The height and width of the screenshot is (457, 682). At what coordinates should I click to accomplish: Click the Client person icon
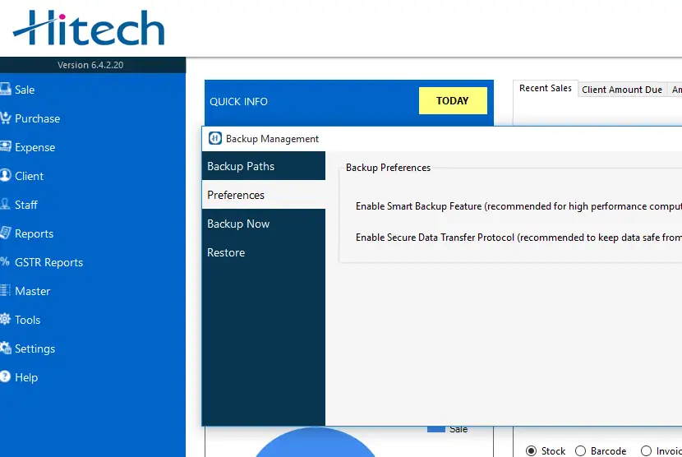tap(5, 176)
